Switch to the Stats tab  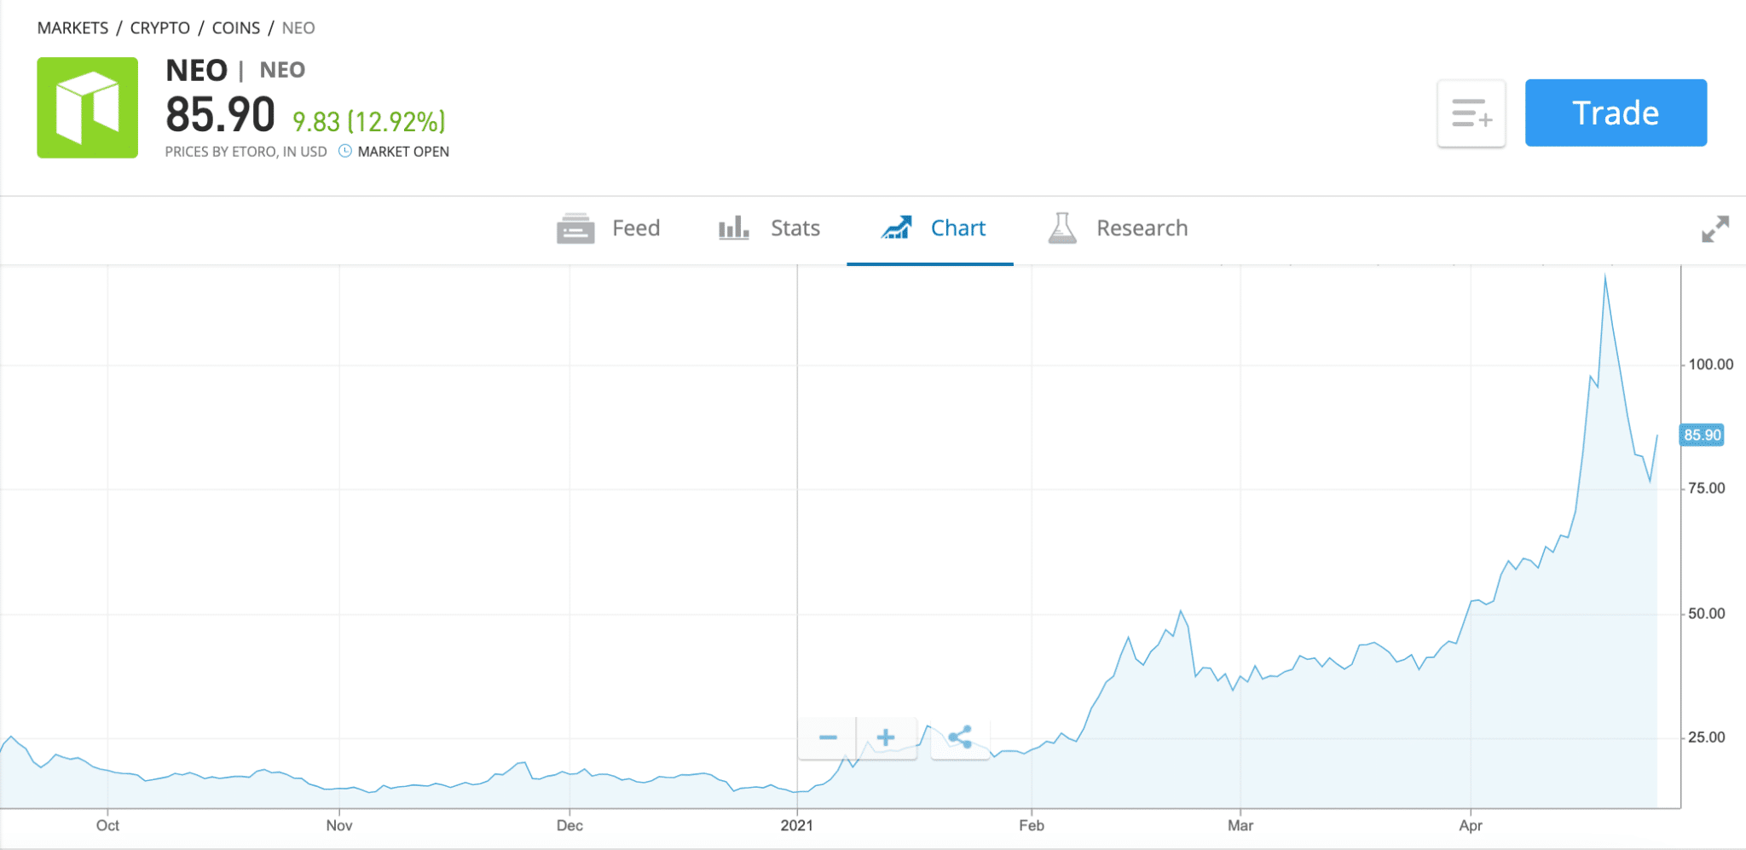tap(795, 228)
